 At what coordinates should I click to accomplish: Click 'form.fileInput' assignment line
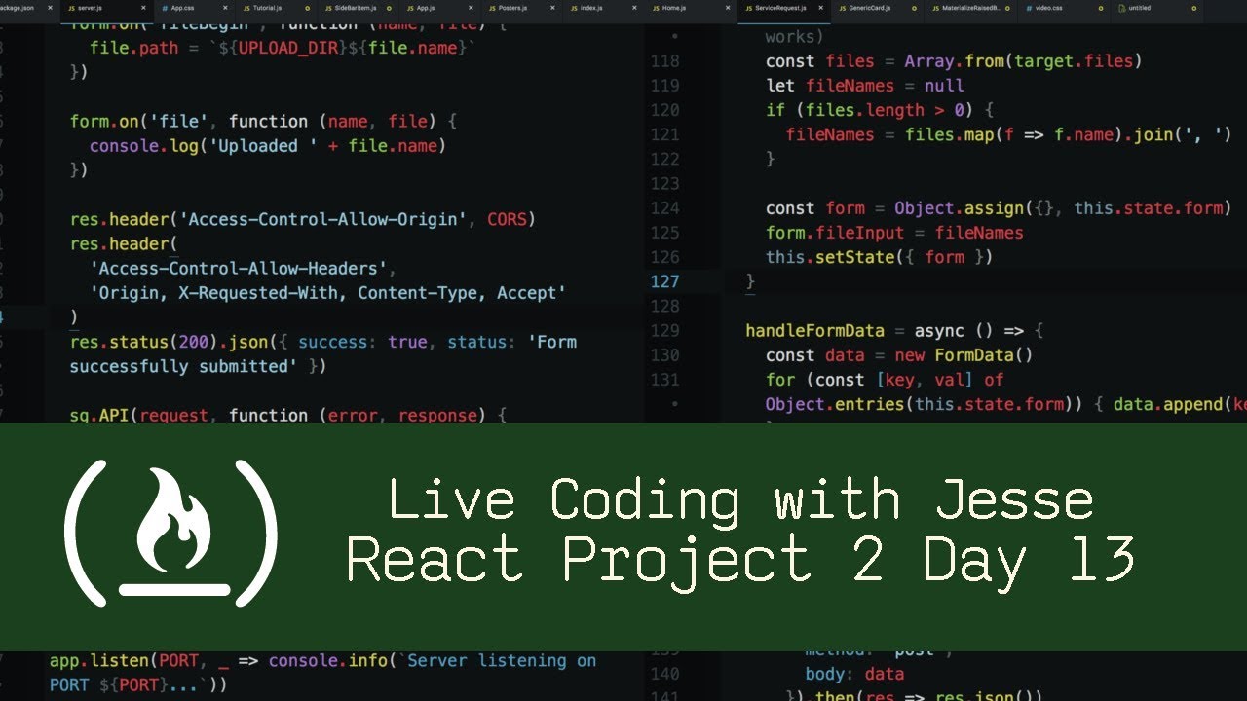click(x=894, y=233)
